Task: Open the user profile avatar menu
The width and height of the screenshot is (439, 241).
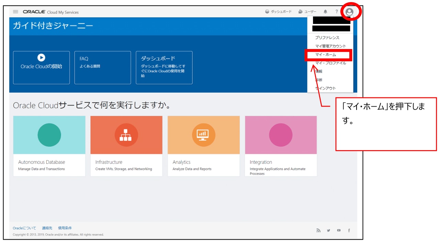Action: pyautogui.click(x=350, y=12)
